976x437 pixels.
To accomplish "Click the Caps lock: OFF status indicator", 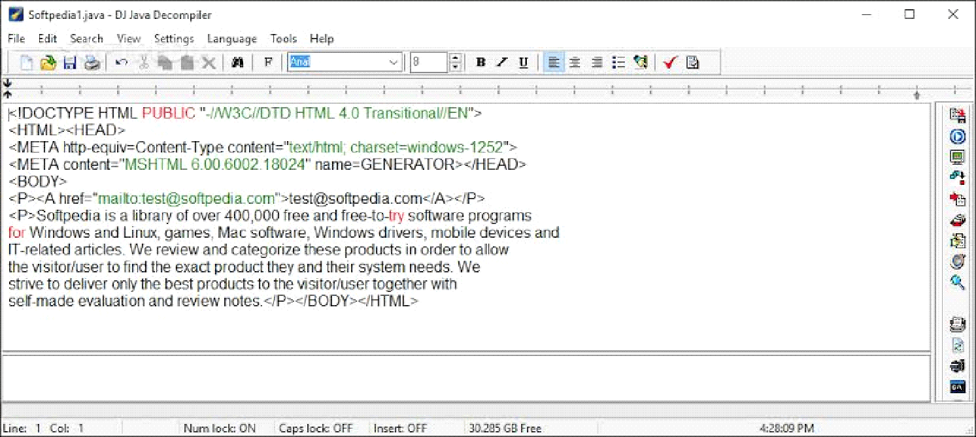I will pyautogui.click(x=316, y=429).
